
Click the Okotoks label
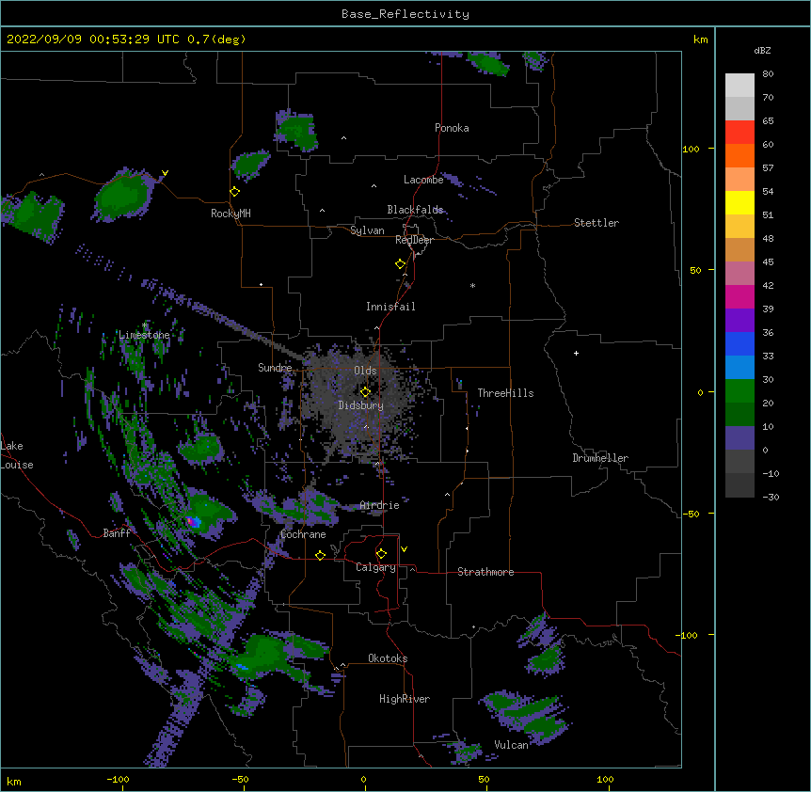(x=388, y=658)
